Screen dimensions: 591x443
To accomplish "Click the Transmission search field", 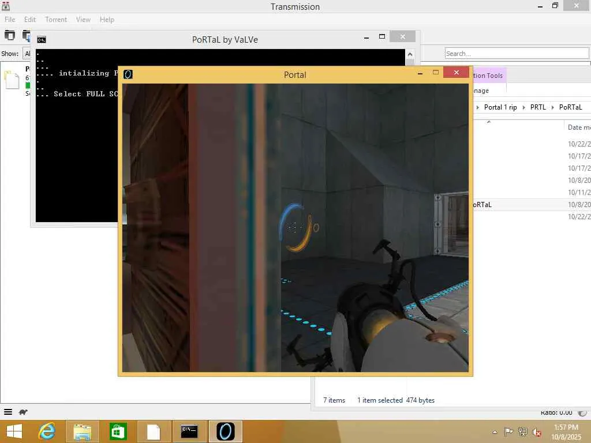I will tap(517, 54).
